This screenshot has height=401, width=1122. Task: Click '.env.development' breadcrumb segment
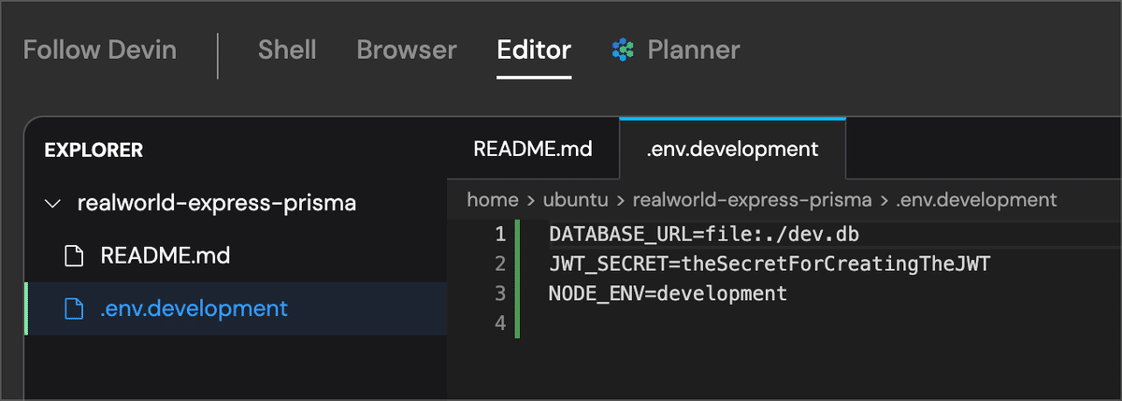tap(977, 199)
